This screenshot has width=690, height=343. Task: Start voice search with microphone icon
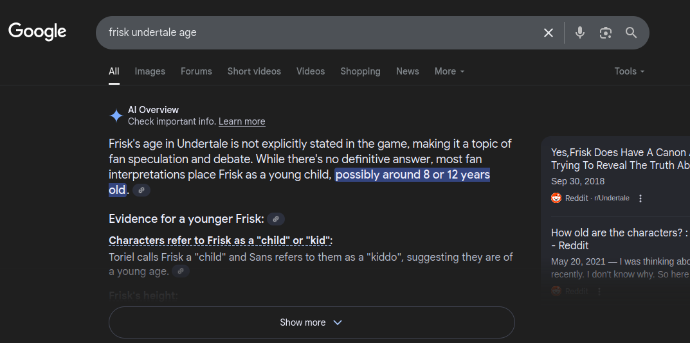coord(580,33)
